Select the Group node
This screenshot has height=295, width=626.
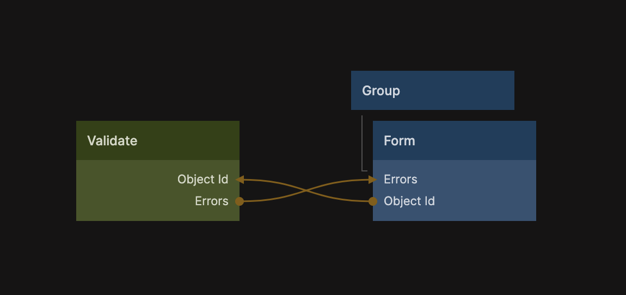click(432, 90)
